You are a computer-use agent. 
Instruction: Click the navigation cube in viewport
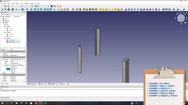tap(181, 18)
